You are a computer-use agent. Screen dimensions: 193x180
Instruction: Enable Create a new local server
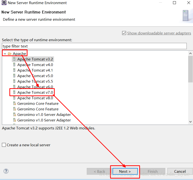tap(4, 145)
